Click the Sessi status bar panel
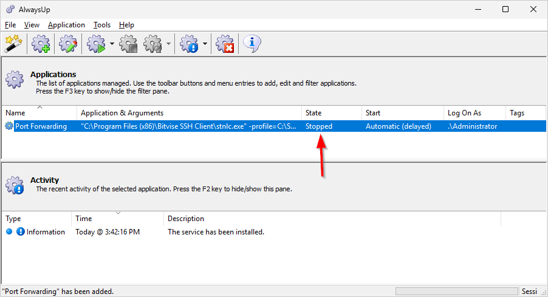This screenshot has width=548, height=297. 529,291
